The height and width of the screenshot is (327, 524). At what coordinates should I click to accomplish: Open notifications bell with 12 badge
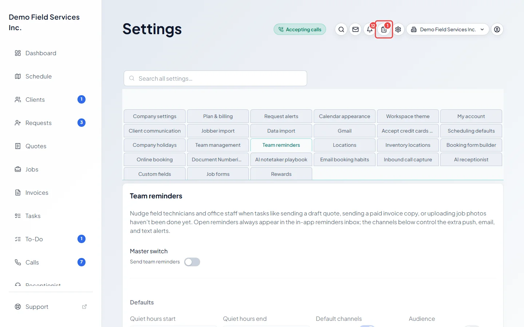coord(370,29)
